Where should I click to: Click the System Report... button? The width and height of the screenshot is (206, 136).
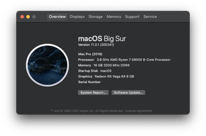[93, 93]
